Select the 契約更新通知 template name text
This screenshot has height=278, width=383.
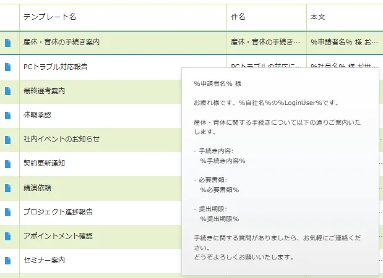[x=44, y=164]
